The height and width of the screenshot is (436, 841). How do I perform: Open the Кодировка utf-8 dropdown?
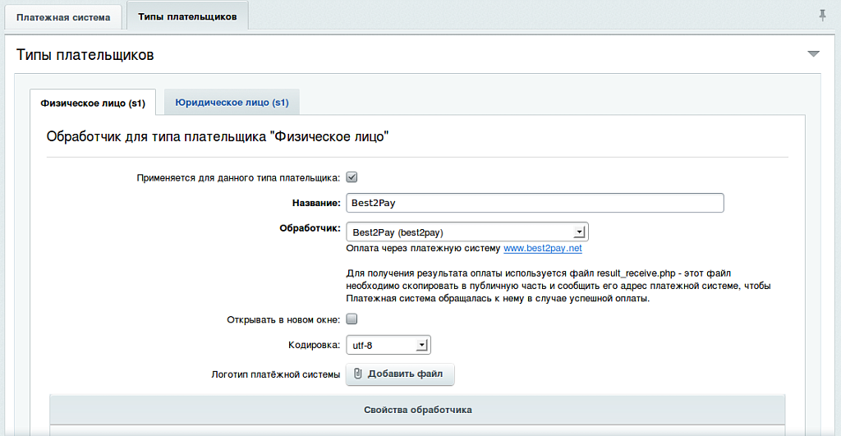[388, 346]
